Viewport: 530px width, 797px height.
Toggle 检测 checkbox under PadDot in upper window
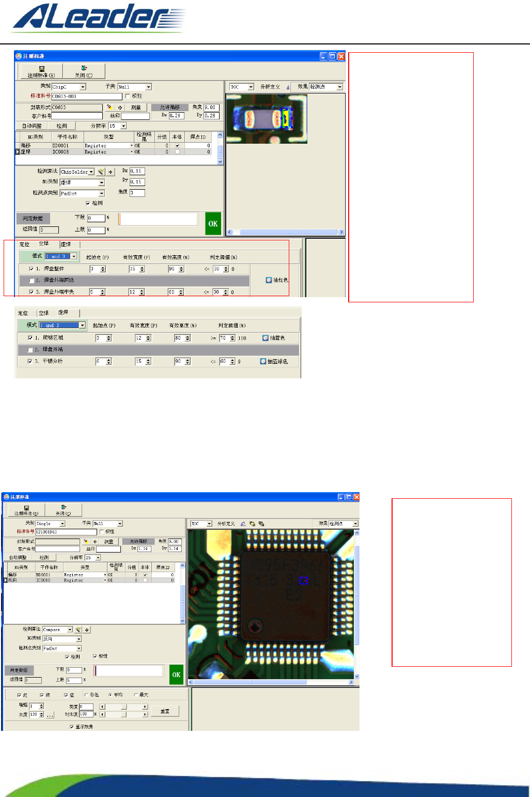(88, 203)
